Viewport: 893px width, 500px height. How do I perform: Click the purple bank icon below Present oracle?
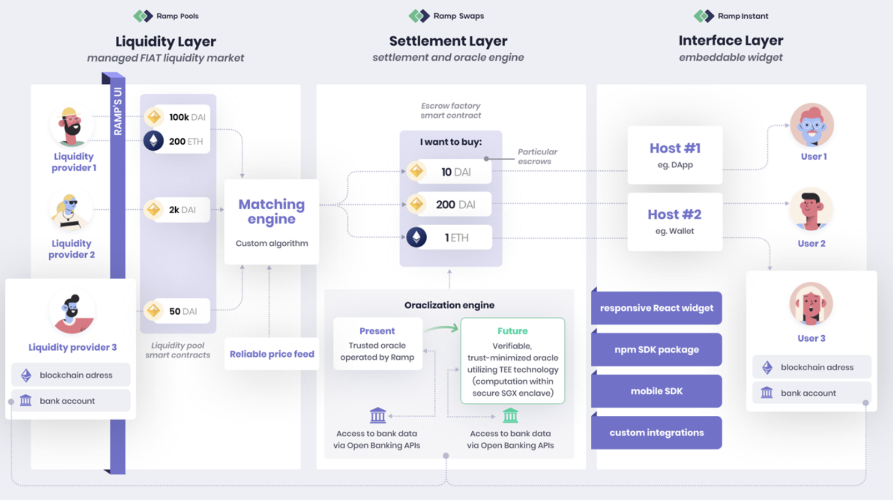[x=378, y=415]
